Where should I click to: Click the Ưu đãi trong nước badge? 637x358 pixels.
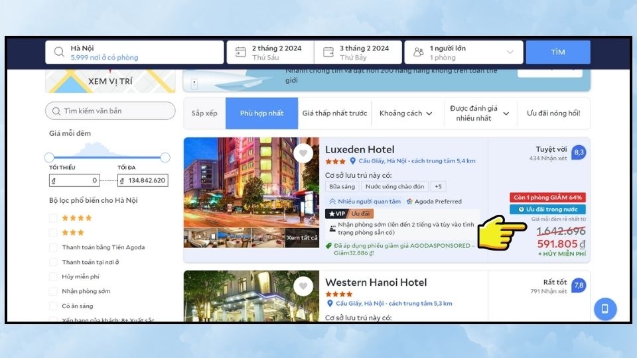coord(547,209)
